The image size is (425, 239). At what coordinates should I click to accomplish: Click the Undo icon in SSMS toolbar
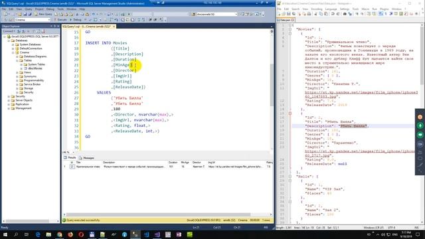(x=94, y=14)
